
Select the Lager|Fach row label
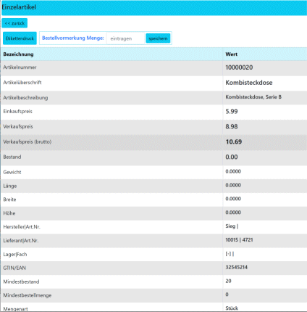[x=15, y=255]
